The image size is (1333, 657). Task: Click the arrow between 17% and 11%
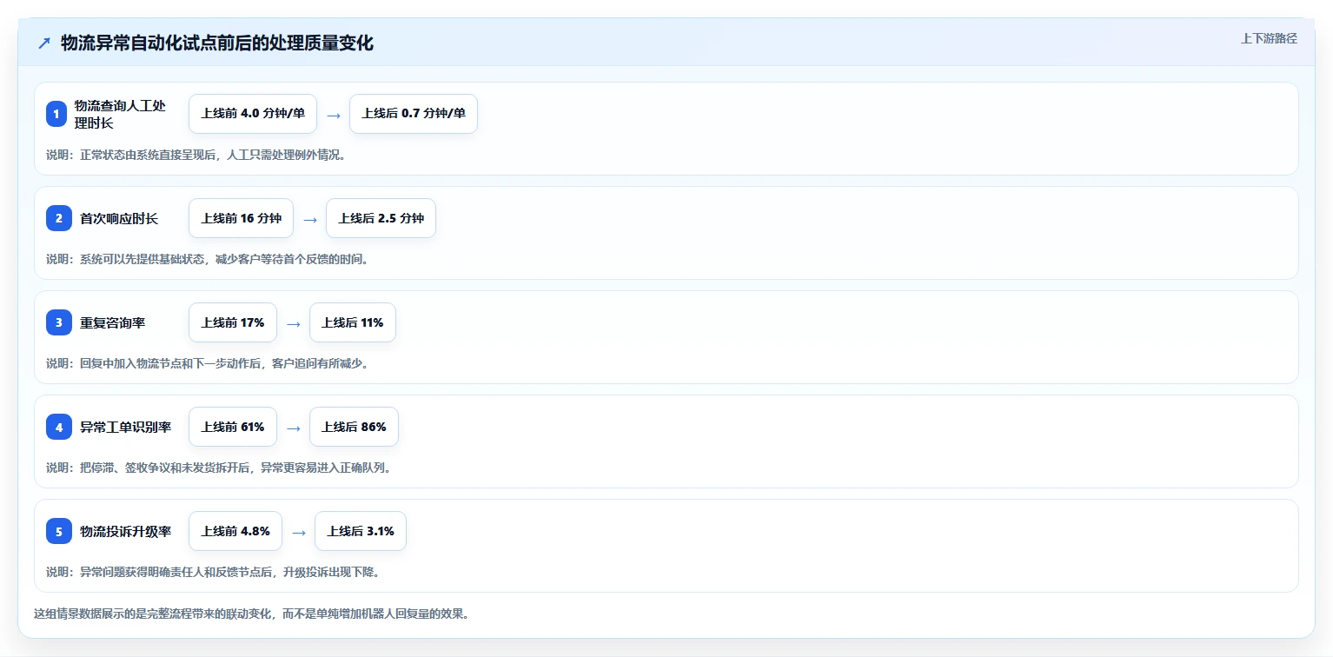294,323
